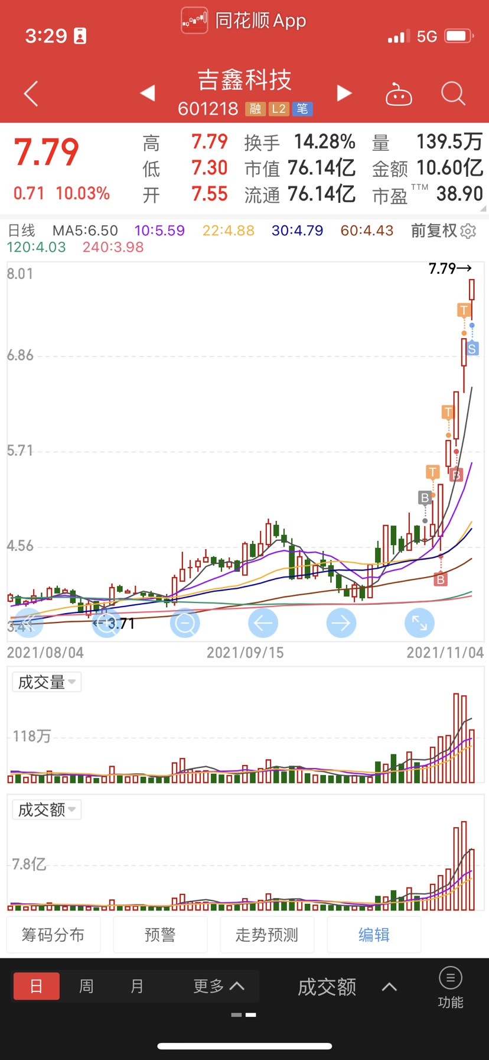Open chart settings gear icon

coord(468,231)
